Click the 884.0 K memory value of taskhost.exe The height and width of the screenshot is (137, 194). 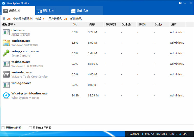(x=93, y=64)
